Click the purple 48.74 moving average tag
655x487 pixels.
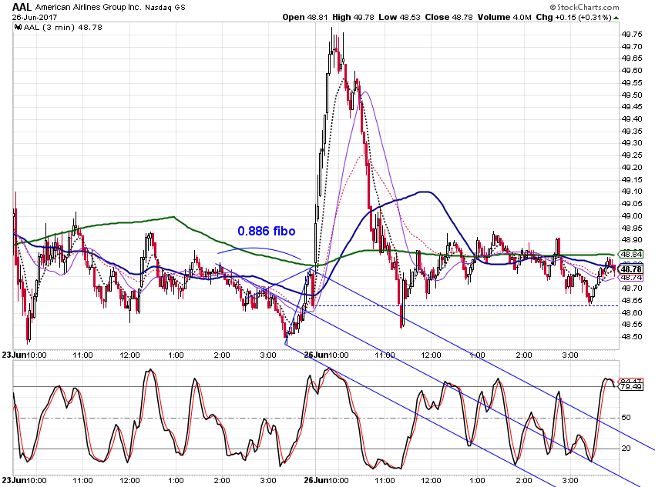pyautogui.click(x=630, y=277)
